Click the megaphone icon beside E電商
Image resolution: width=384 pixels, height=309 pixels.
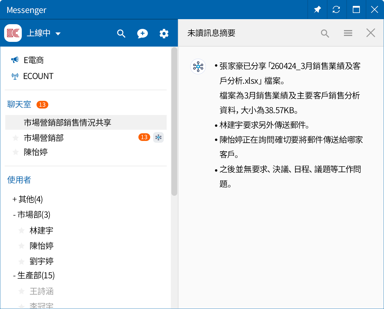[x=15, y=60]
